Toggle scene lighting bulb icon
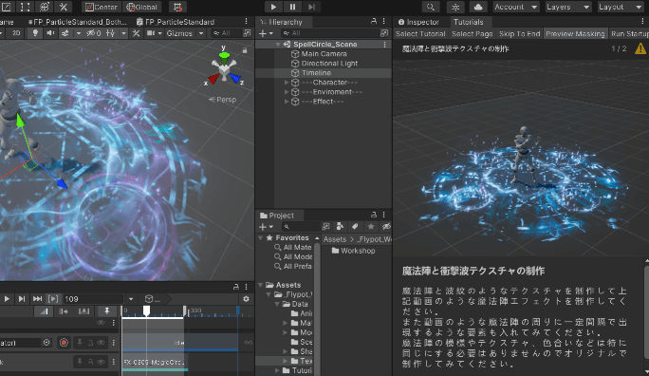649x376 pixels. tap(35, 33)
